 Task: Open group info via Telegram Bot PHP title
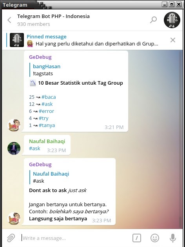click(53, 16)
